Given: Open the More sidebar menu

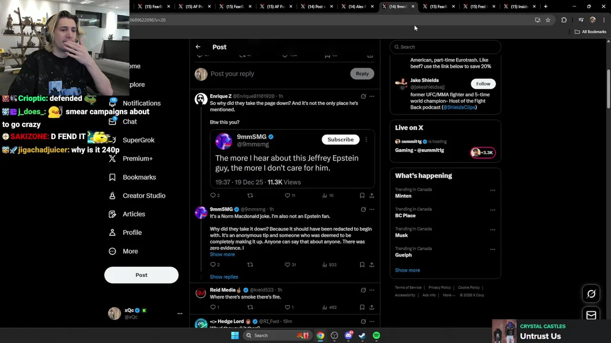Looking at the screenshot, I should [x=124, y=251].
